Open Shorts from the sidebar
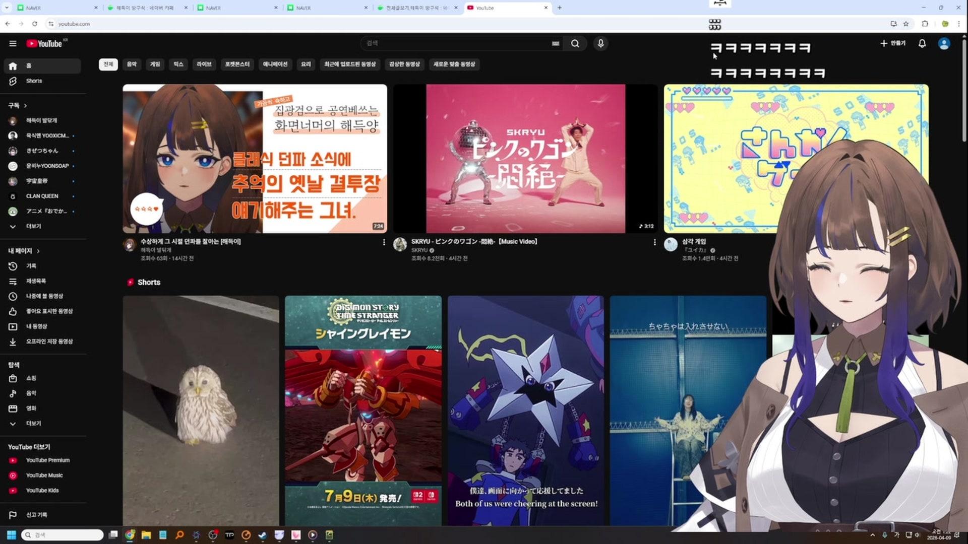The image size is (968, 544). pyautogui.click(x=34, y=81)
